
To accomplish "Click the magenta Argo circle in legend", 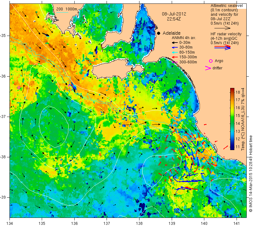I will click(211, 61).
